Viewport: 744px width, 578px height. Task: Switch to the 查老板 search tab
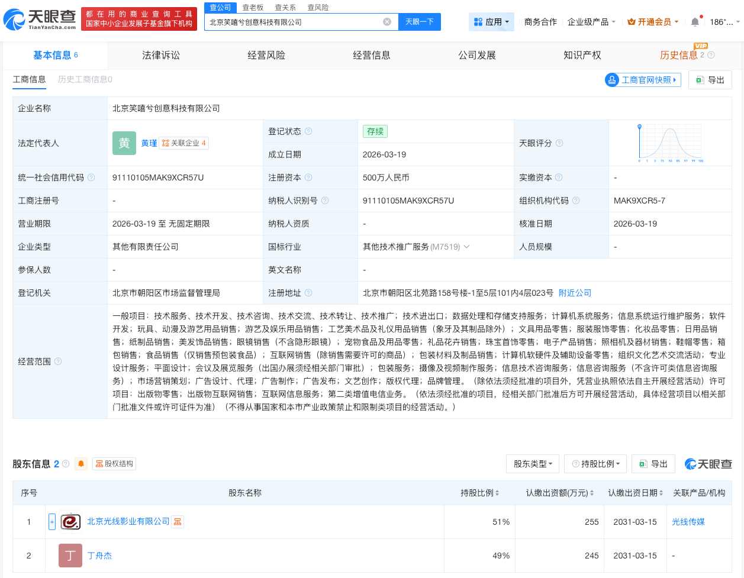tap(253, 7)
